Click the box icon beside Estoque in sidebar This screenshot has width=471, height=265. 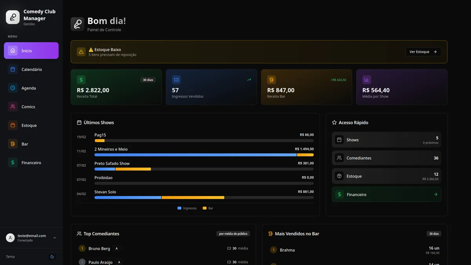(x=13, y=125)
